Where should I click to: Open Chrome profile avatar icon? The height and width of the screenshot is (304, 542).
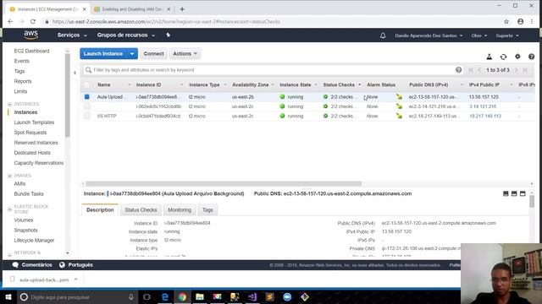coord(520,21)
